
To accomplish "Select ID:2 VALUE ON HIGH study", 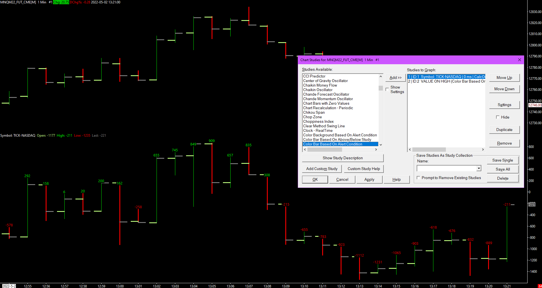I will [446, 81].
